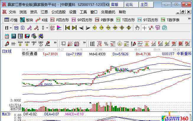Click the flag marker icon
This screenshot has width=193, height=121.
(59, 28)
